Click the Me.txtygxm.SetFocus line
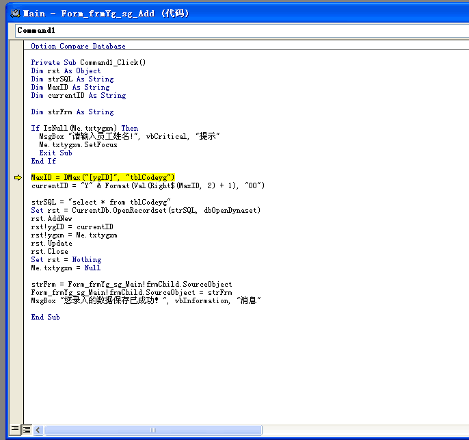The height and width of the screenshot is (440, 469). tap(78, 145)
